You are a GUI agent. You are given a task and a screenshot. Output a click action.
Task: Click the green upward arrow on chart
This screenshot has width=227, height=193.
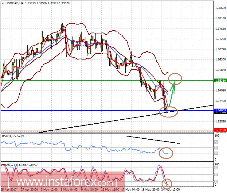coord(172,93)
